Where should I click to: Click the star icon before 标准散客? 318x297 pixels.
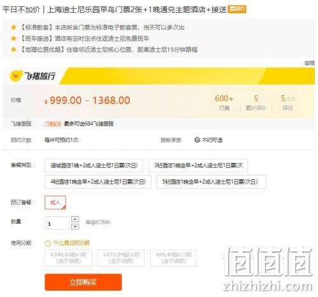(x=13, y=27)
